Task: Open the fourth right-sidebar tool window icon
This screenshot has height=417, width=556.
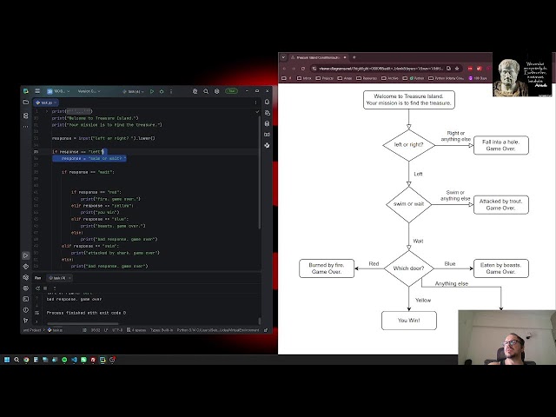Action: 267,135
